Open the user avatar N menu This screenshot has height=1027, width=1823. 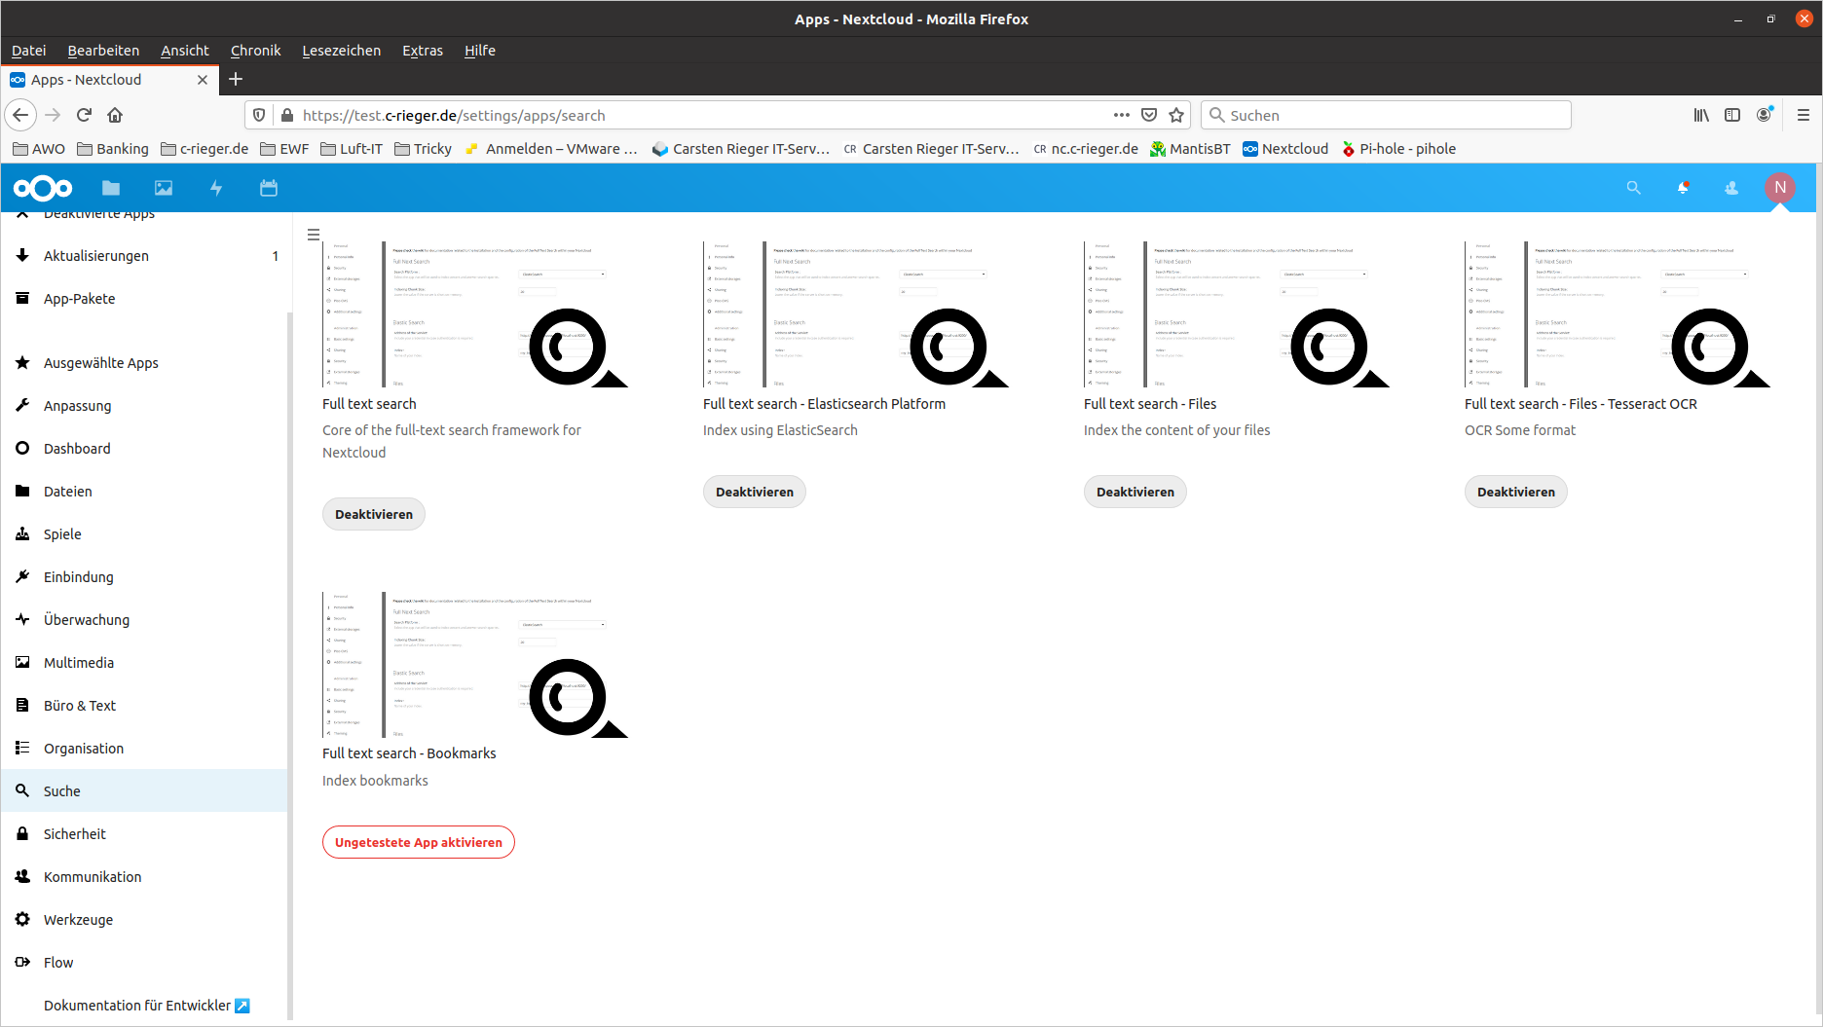[1780, 188]
